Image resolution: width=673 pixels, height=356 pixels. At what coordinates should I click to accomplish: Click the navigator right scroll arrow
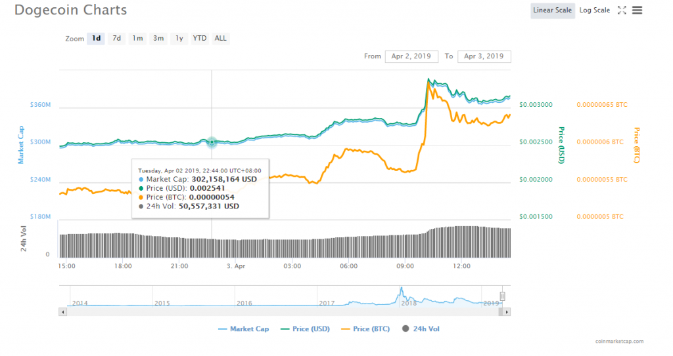507,312
